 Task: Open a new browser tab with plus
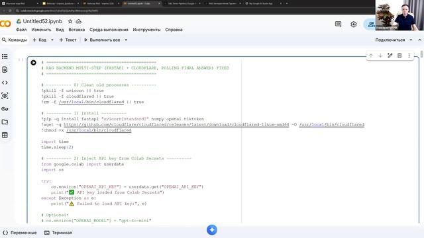pos(287,3)
